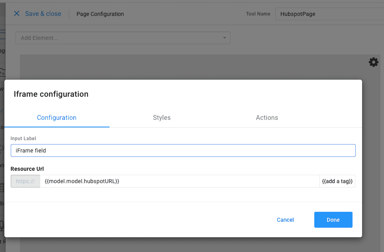Click the Add Element dropdown arrow

[224, 38]
